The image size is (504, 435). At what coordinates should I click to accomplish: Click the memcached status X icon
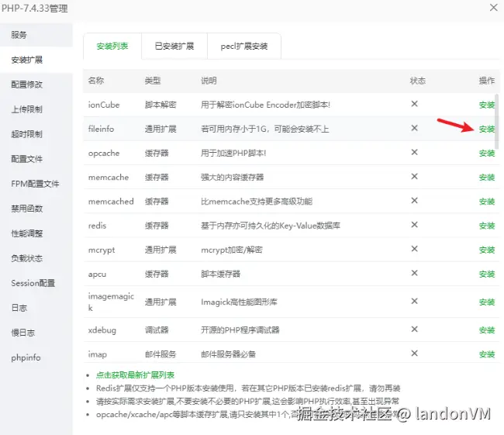tap(415, 200)
